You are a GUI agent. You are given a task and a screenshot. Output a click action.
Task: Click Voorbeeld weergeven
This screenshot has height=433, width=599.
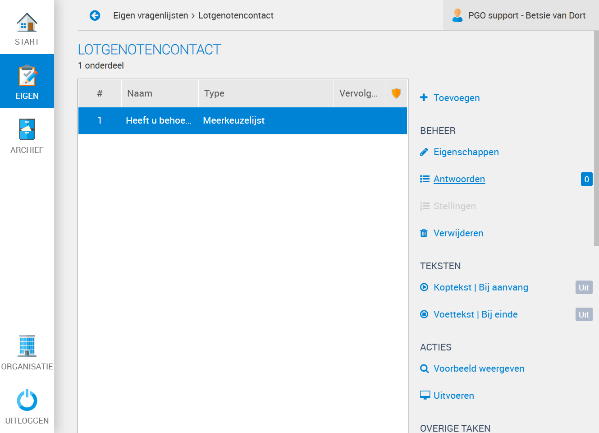[479, 369]
